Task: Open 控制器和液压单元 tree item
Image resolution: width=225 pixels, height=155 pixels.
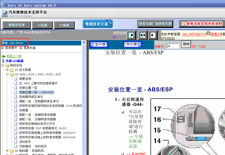Action: (31, 97)
